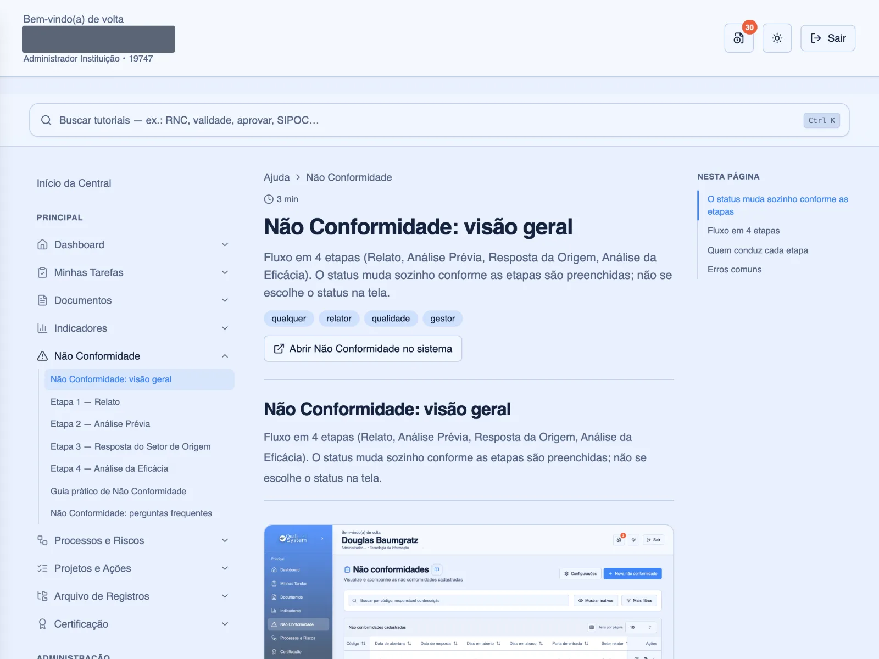
Task: Click the magnifier icon in search bar
Action: pyautogui.click(x=46, y=120)
